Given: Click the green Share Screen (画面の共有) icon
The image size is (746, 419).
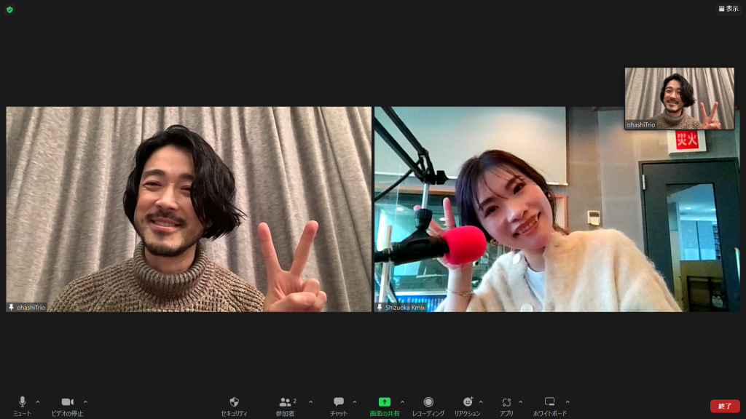Looking at the screenshot, I should 384,402.
